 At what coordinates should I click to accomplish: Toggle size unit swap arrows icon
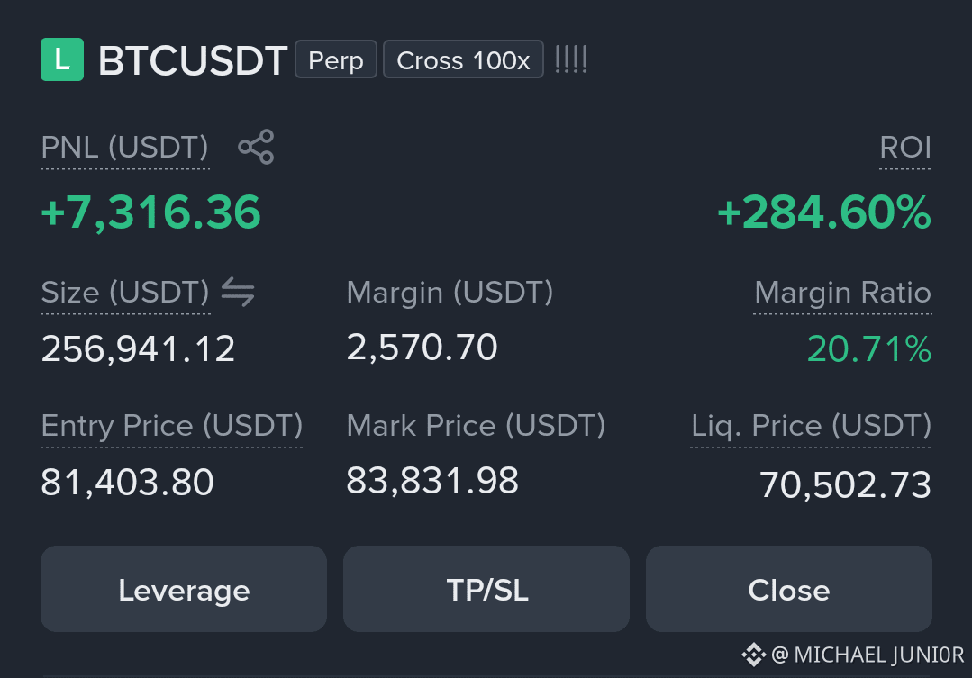coord(238,292)
